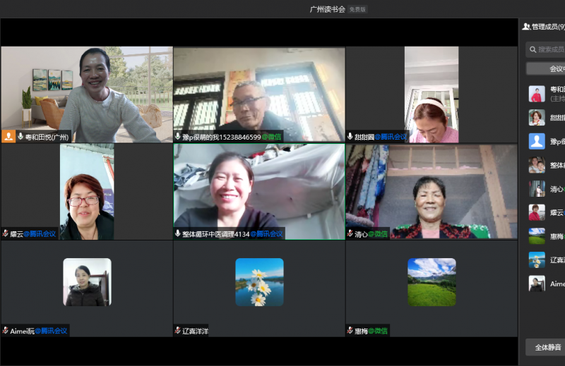Click the green field avatar of 惠梅
The width and height of the screenshot is (565, 366).
pyautogui.click(x=432, y=281)
